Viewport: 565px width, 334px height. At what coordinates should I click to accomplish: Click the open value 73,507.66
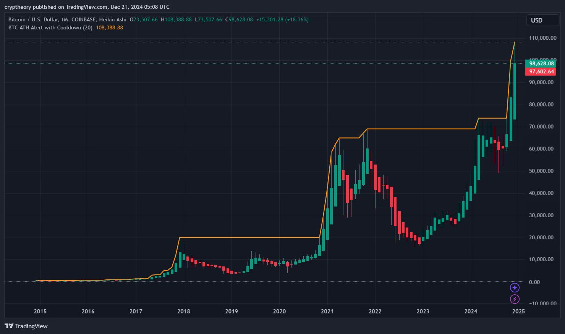click(x=146, y=19)
